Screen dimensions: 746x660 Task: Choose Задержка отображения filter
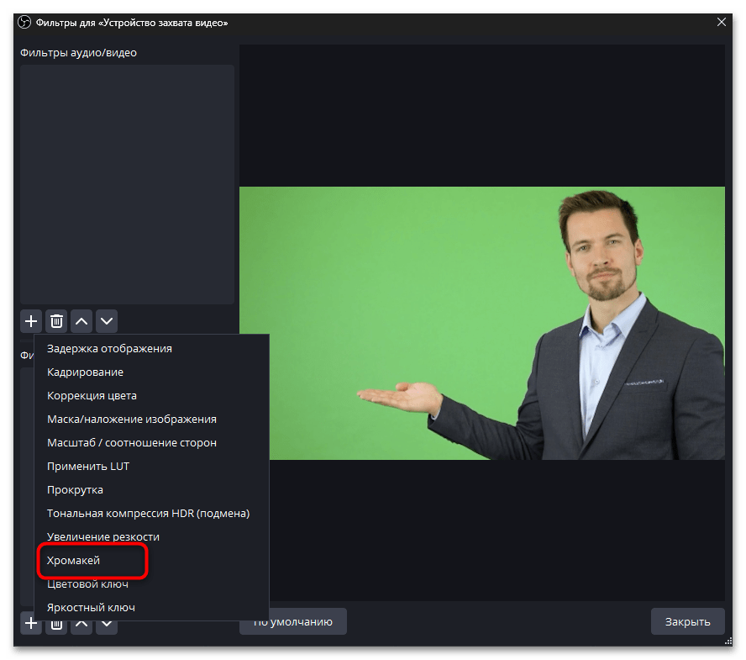[109, 348]
